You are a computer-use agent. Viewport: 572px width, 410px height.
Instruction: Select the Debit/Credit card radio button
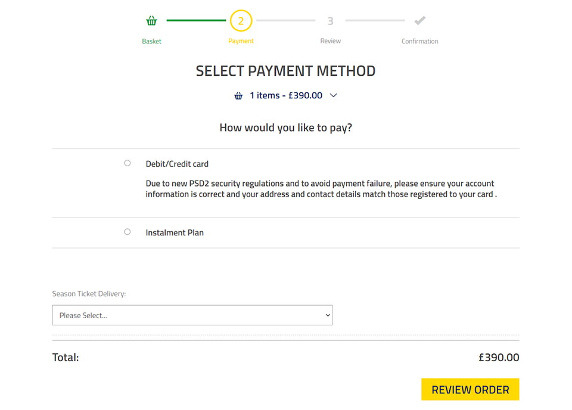coord(128,163)
